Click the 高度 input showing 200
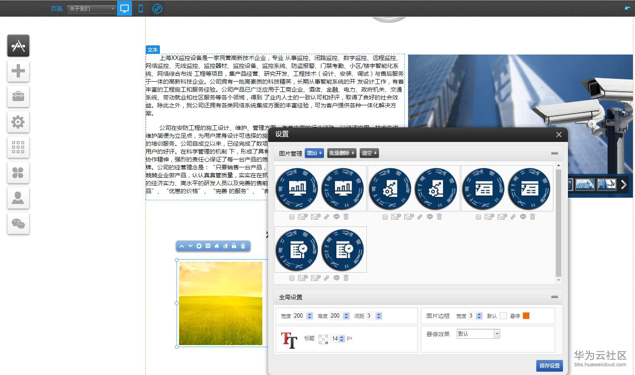The height and width of the screenshot is (375, 635). pyautogui.click(x=336, y=316)
